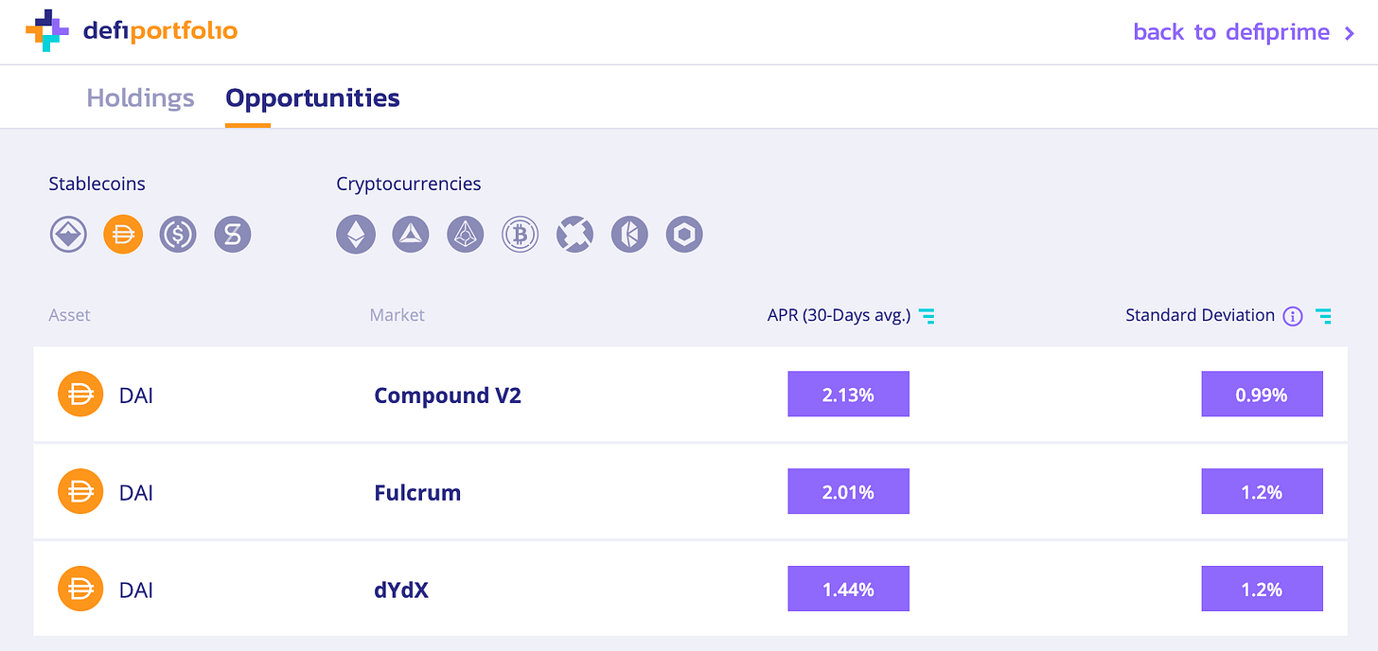Toggle sort order on the APR column

tap(927, 316)
